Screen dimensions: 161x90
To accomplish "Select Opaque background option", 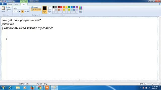I will pos(35,7).
